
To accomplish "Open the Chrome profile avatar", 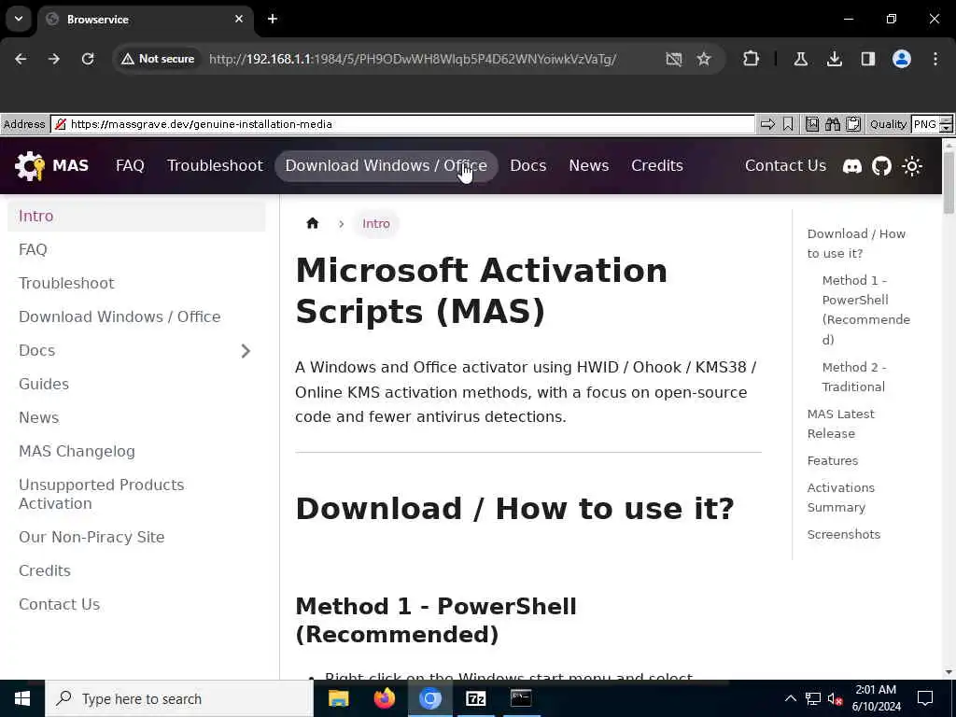I will [x=902, y=59].
